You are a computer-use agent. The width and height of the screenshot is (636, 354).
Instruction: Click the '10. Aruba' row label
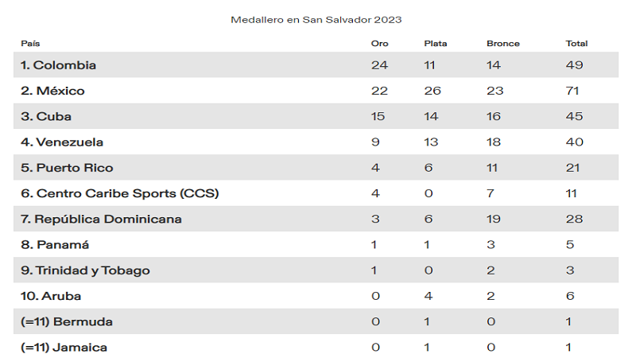click(x=51, y=296)
